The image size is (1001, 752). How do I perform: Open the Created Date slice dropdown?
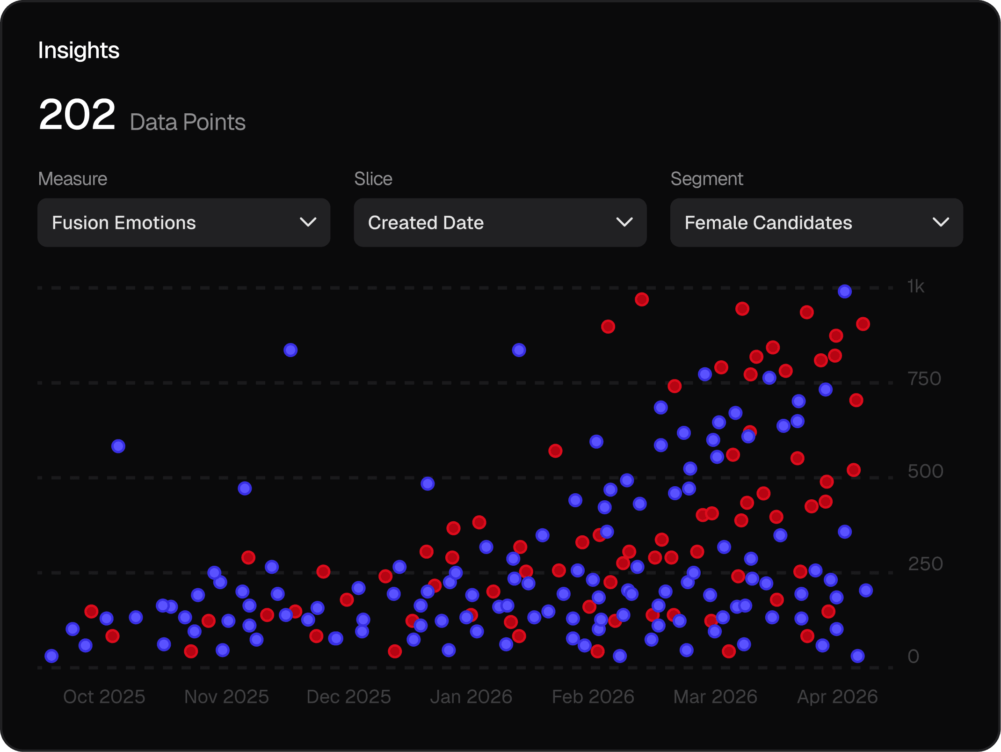click(500, 223)
